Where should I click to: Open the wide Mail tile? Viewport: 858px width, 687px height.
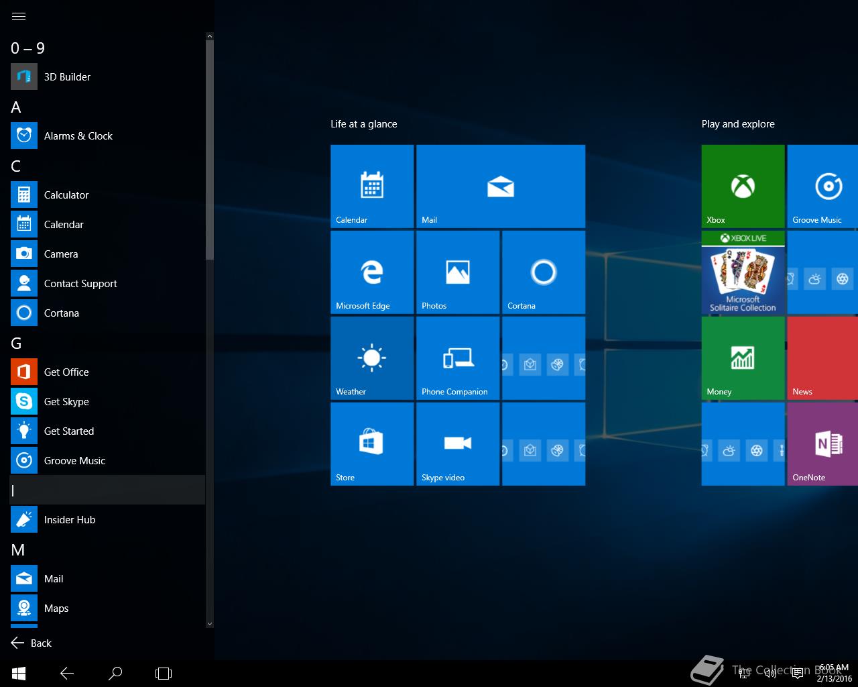pos(501,187)
